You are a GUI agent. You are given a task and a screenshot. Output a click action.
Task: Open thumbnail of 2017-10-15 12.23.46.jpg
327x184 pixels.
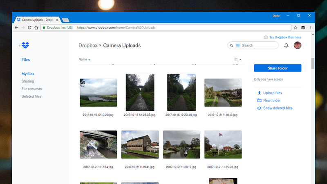click(x=181, y=92)
